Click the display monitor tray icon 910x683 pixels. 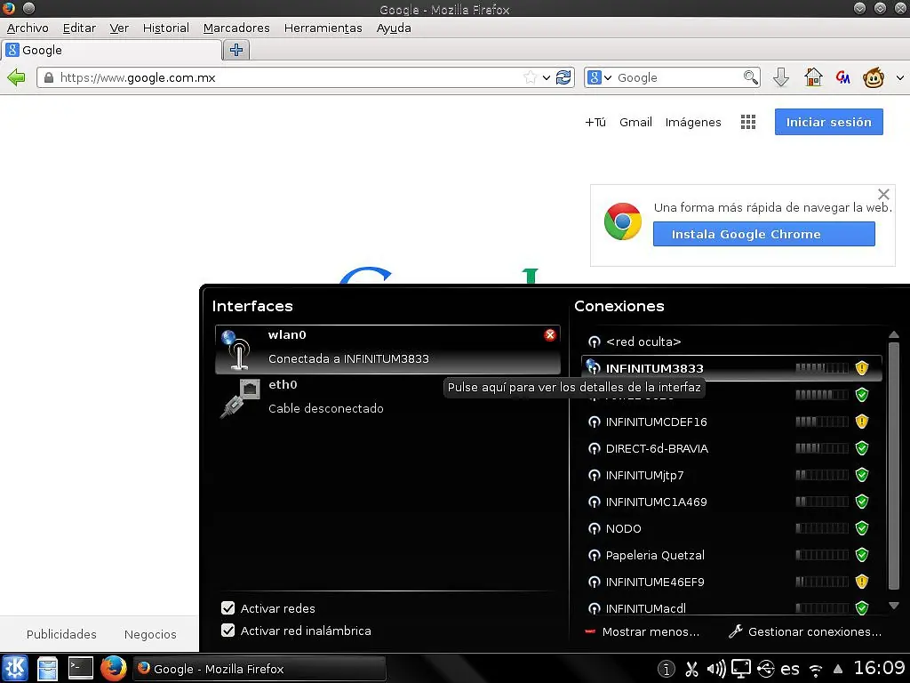[740, 669]
